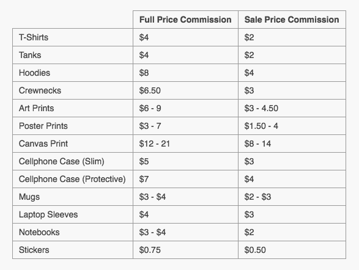The width and height of the screenshot is (359, 270).
Task: Click the Art Prints sale price $3 - 4.50
Action: pos(261,108)
